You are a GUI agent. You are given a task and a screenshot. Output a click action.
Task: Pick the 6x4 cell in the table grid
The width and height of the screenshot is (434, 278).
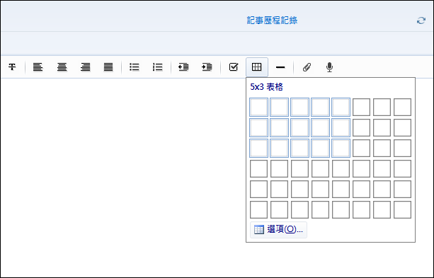[361, 168]
